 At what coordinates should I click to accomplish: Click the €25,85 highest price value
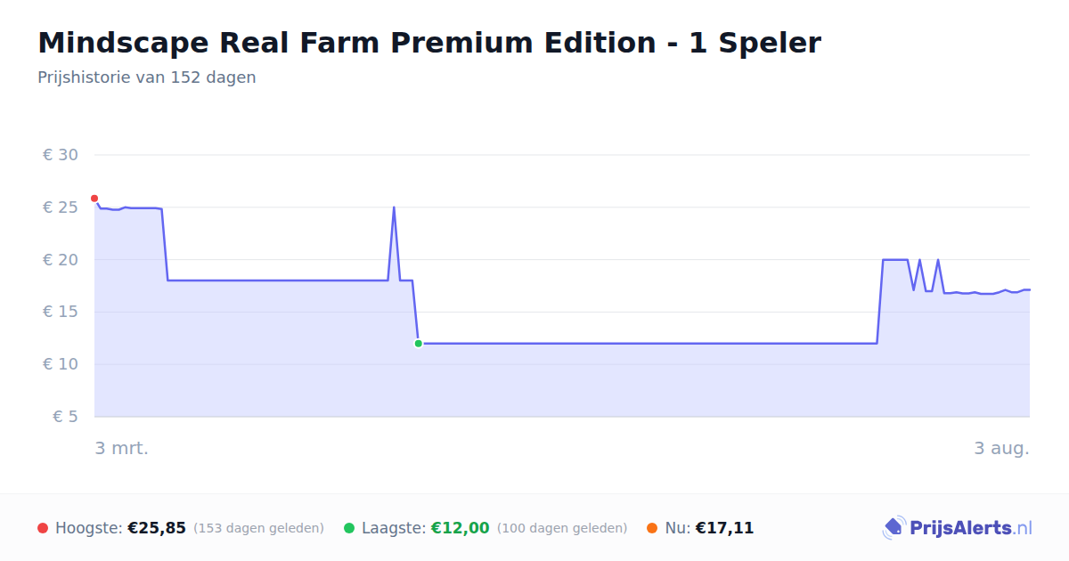point(157,528)
